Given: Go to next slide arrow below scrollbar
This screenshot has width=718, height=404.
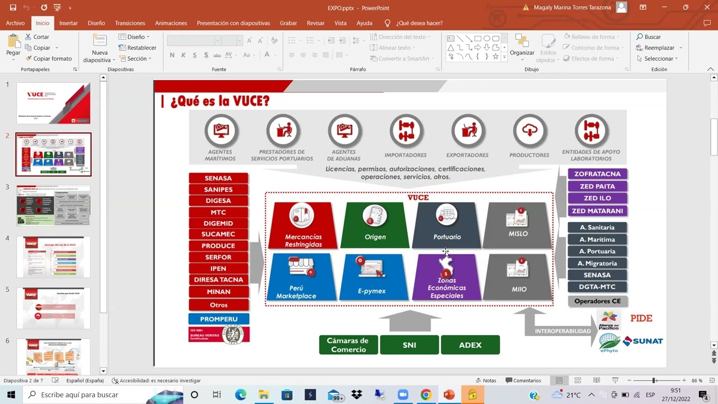Looking at the screenshot, I should [714, 360].
